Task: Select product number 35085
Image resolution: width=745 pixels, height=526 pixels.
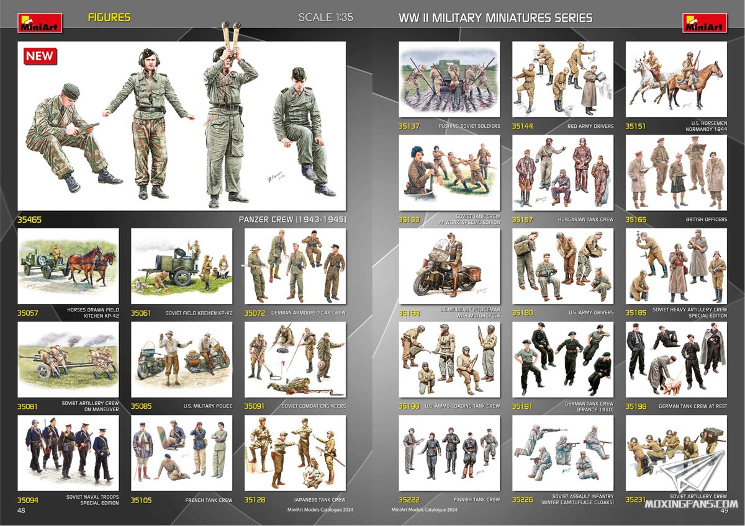Action: pyautogui.click(x=141, y=407)
